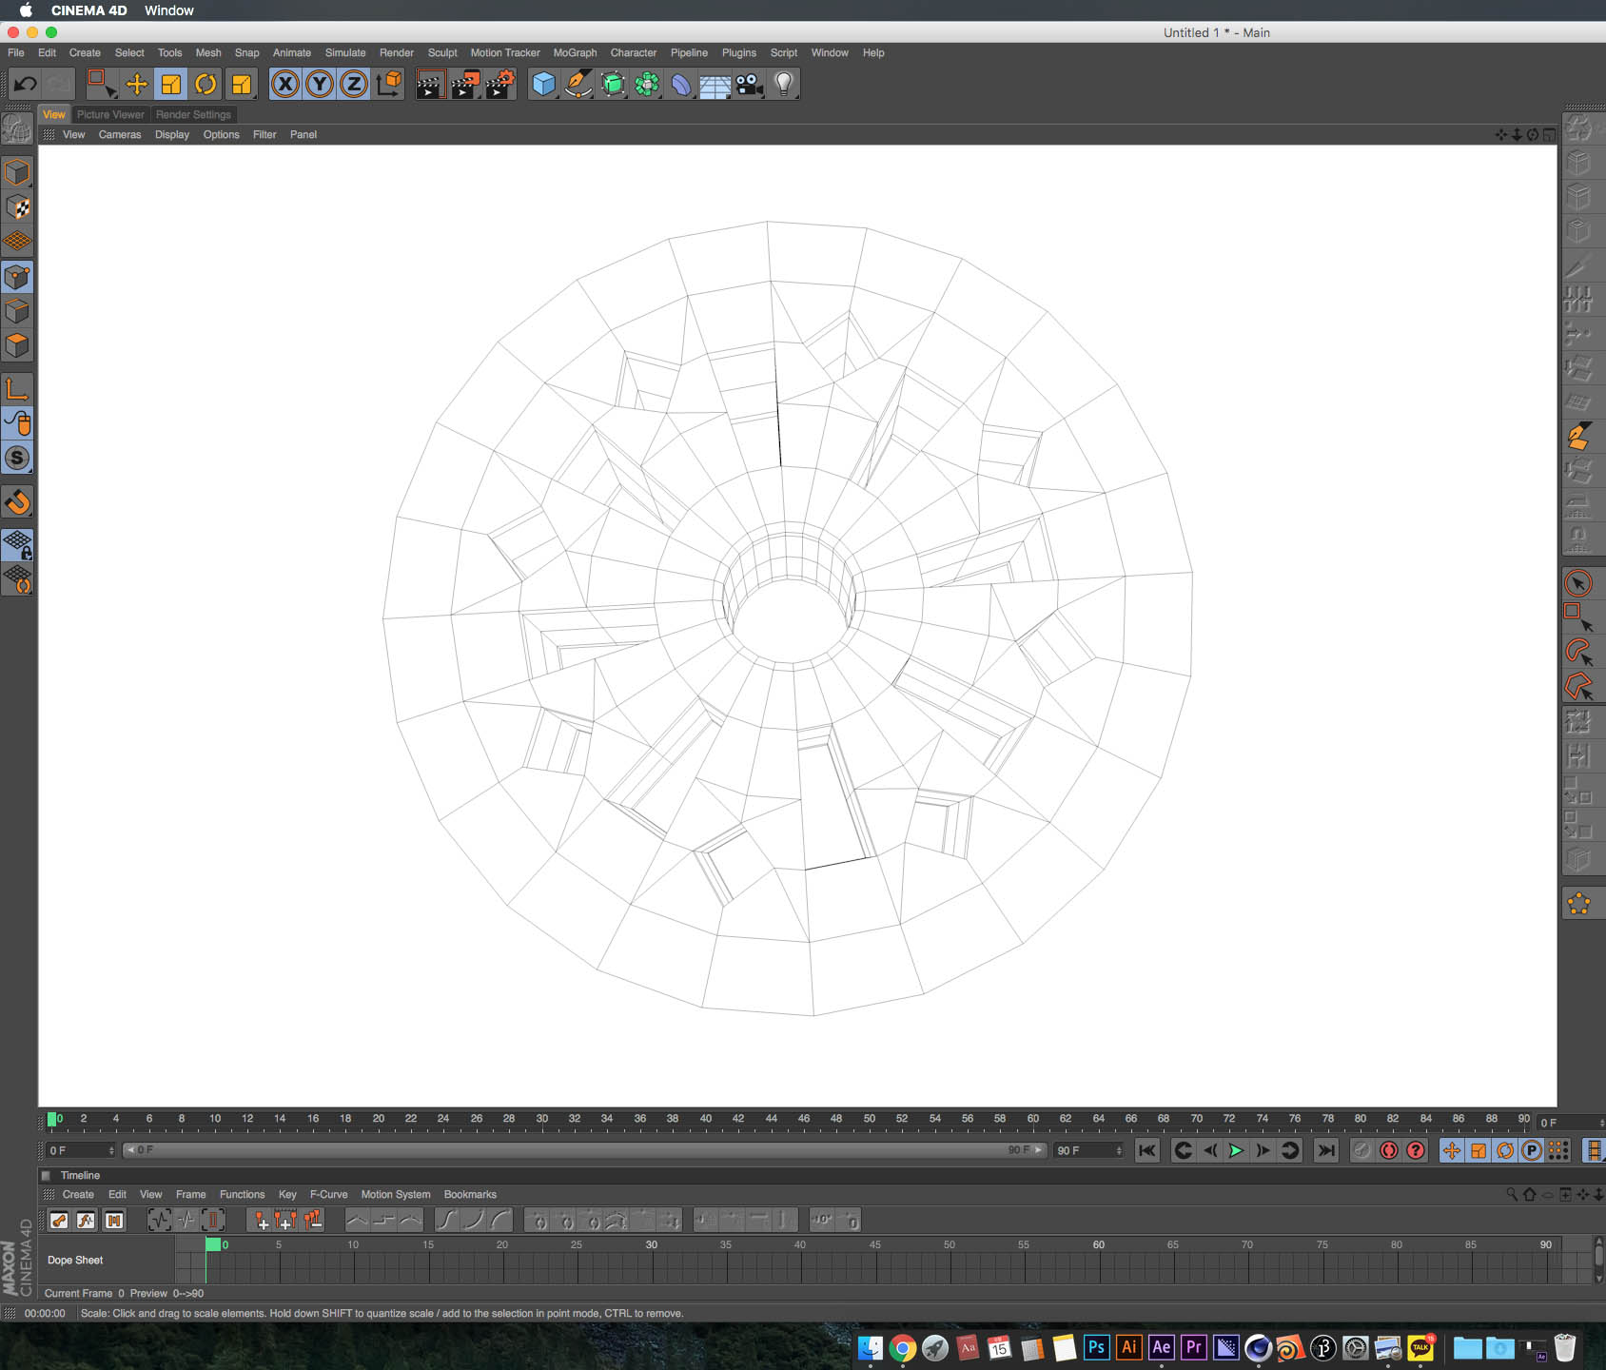The image size is (1606, 1370).
Task: Select the Move tool
Action: (136, 84)
